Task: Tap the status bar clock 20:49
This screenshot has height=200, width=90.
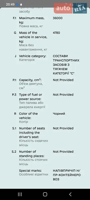Action: [x=10, y=4]
